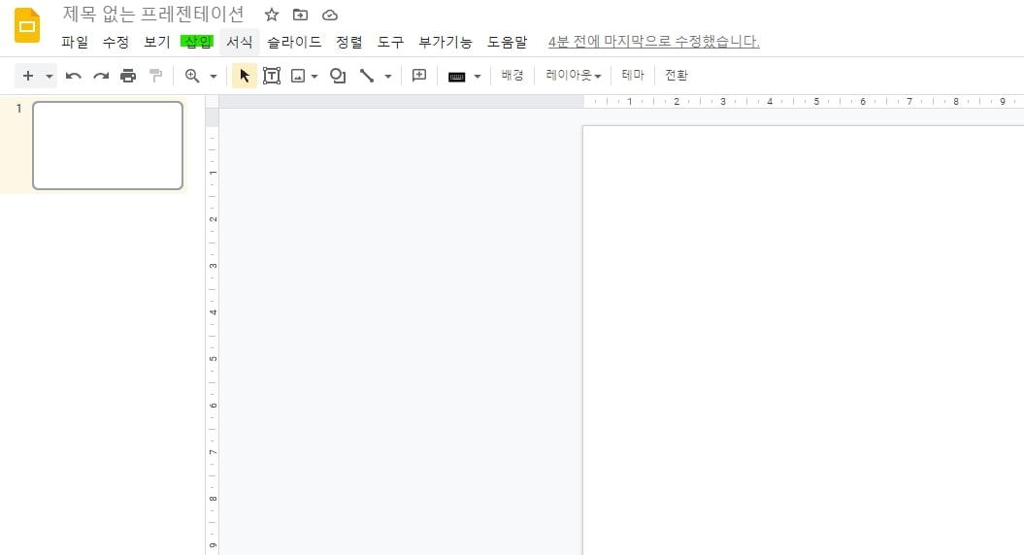Viewport: 1024px width, 555px height.
Task: Click the blank slide canvas
Action: pos(804,340)
